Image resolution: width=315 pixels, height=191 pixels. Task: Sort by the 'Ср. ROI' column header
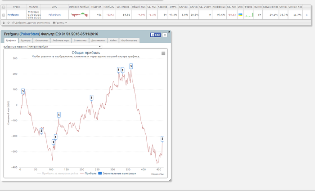click(x=152, y=7)
